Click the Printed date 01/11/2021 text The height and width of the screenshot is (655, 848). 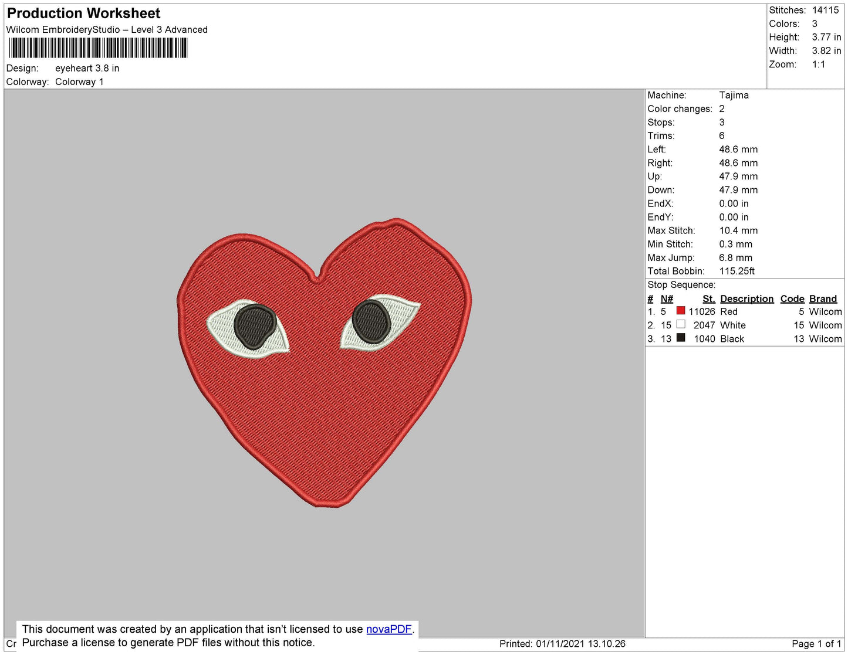562,643
